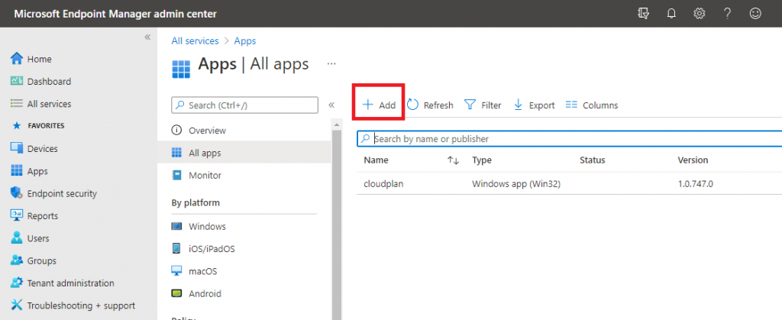Click the Troubleshooting wrench icon
This screenshot has width=782, height=320.
coord(17,305)
